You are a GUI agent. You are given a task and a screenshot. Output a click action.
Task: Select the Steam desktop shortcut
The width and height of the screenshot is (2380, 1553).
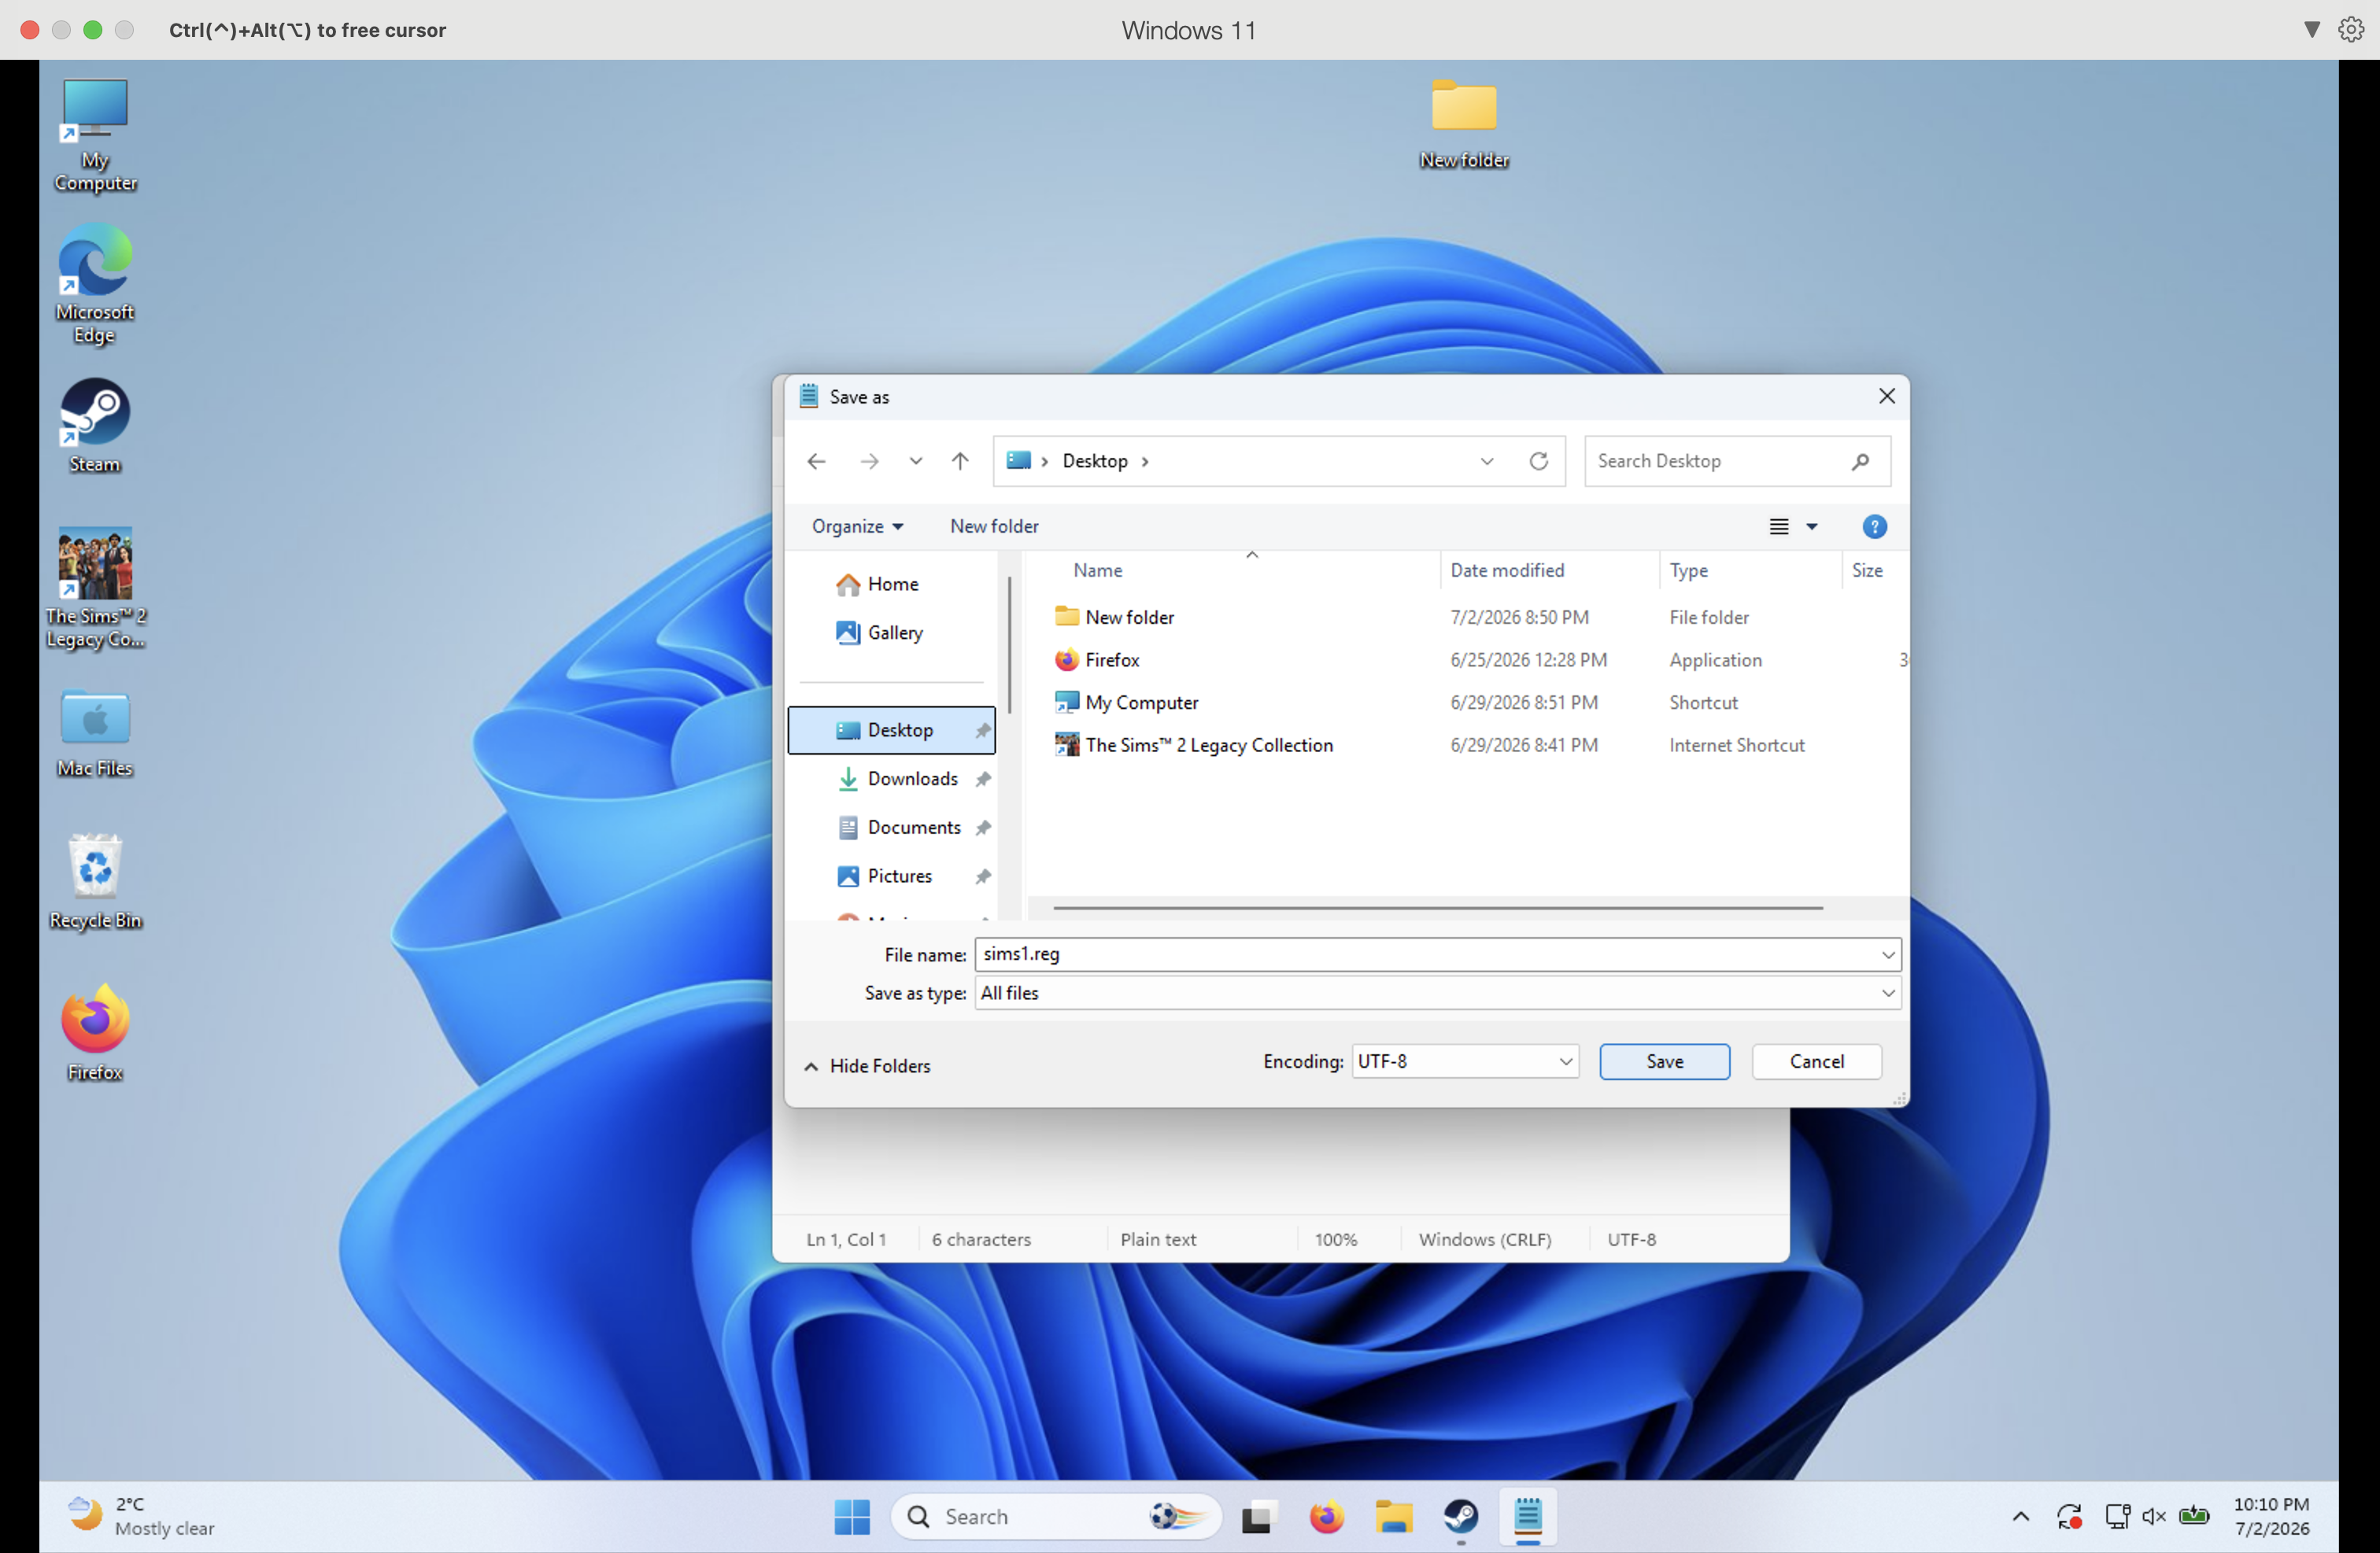tap(95, 425)
